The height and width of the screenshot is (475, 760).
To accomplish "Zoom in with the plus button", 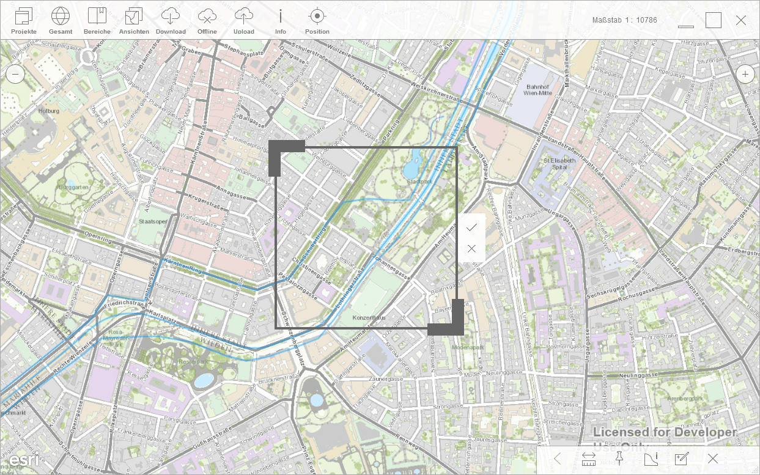I will [745, 75].
